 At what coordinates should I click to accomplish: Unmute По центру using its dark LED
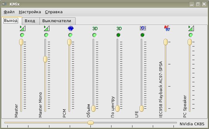(x=118, y=35)
